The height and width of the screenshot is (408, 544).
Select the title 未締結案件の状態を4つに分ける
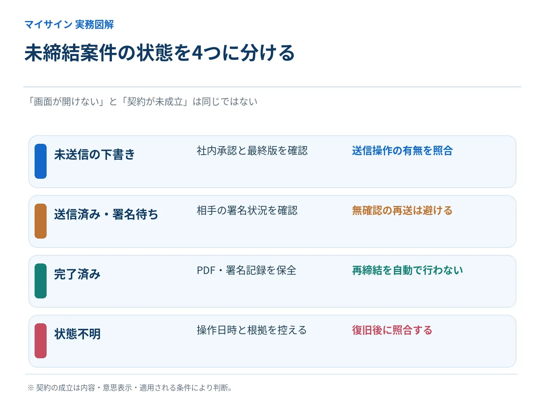pos(160,53)
